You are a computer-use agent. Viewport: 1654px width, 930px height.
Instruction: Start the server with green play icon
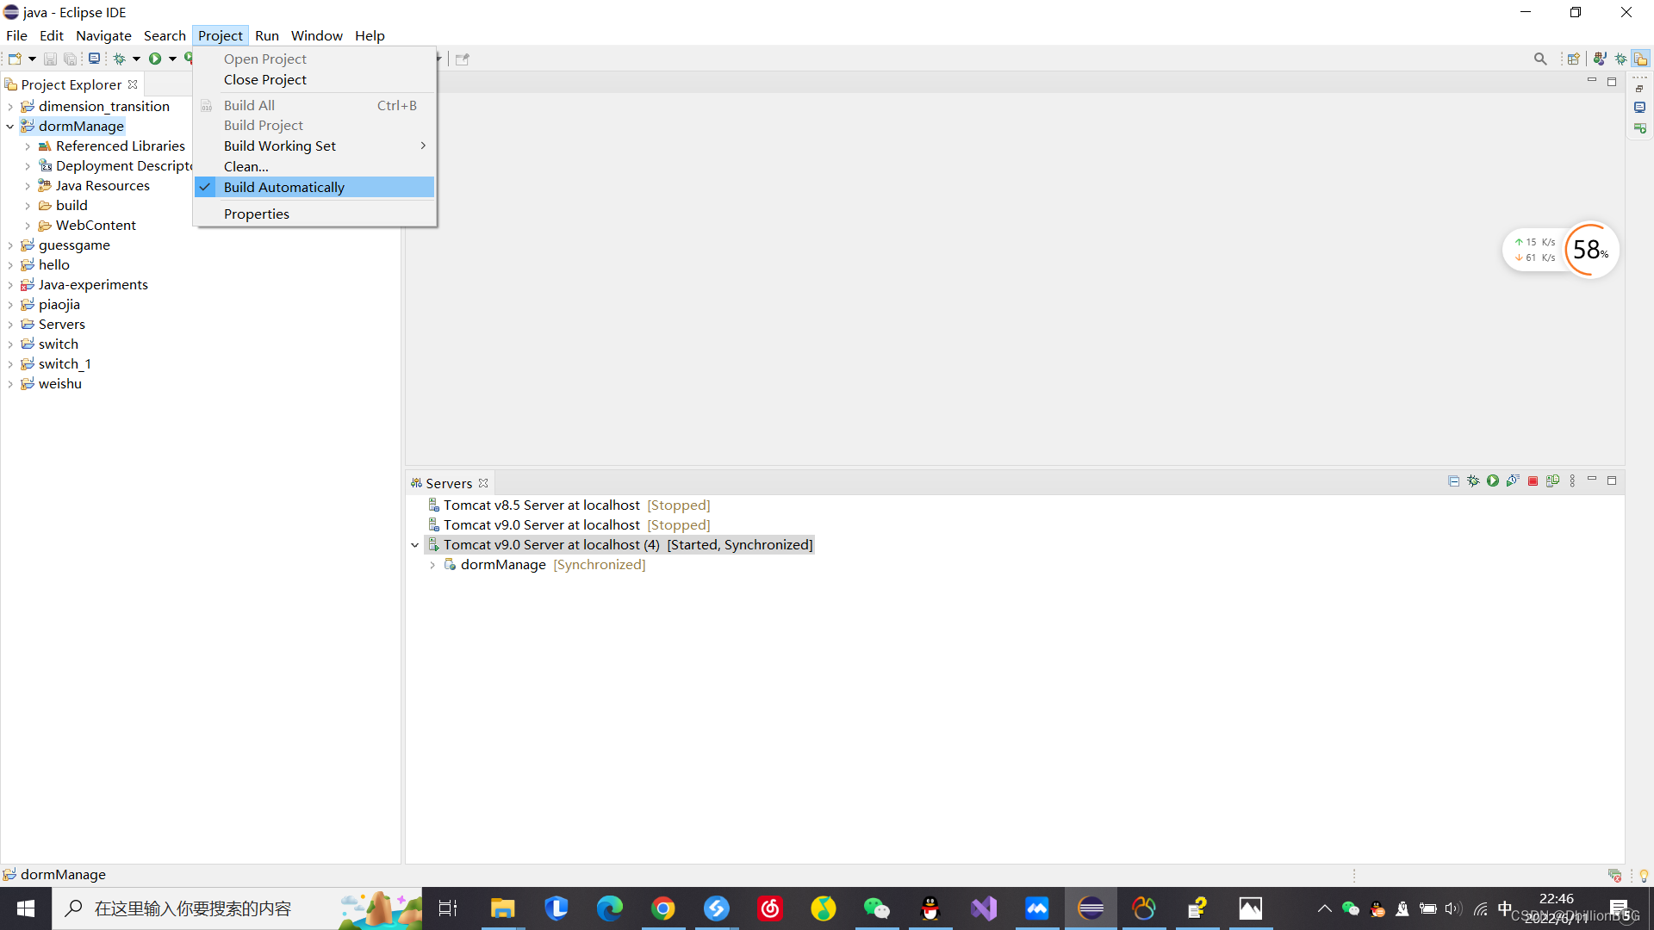click(1493, 481)
